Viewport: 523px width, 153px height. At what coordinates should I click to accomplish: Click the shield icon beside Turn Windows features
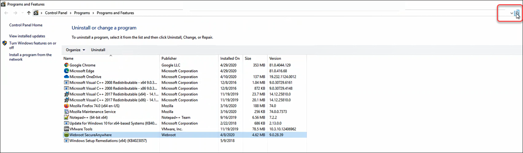tap(5, 43)
